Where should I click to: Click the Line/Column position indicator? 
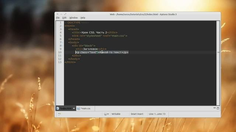click(157, 114)
